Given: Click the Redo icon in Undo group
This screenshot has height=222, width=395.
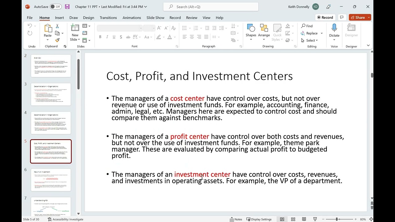Looking at the screenshot, I should pos(30,33).
